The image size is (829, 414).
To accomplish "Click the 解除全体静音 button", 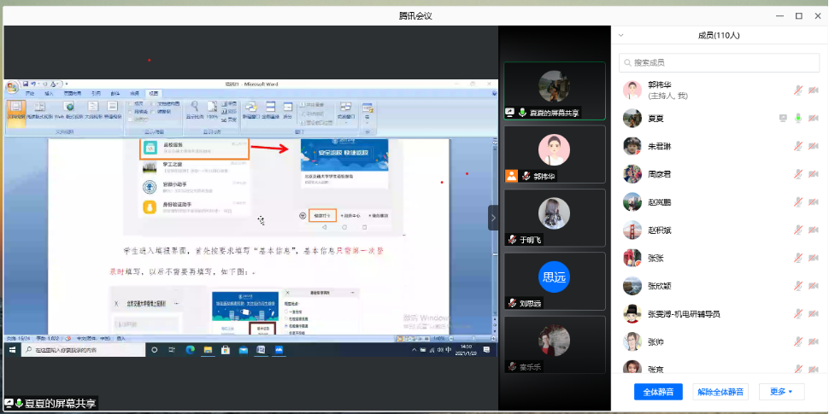I will [720, 392].
